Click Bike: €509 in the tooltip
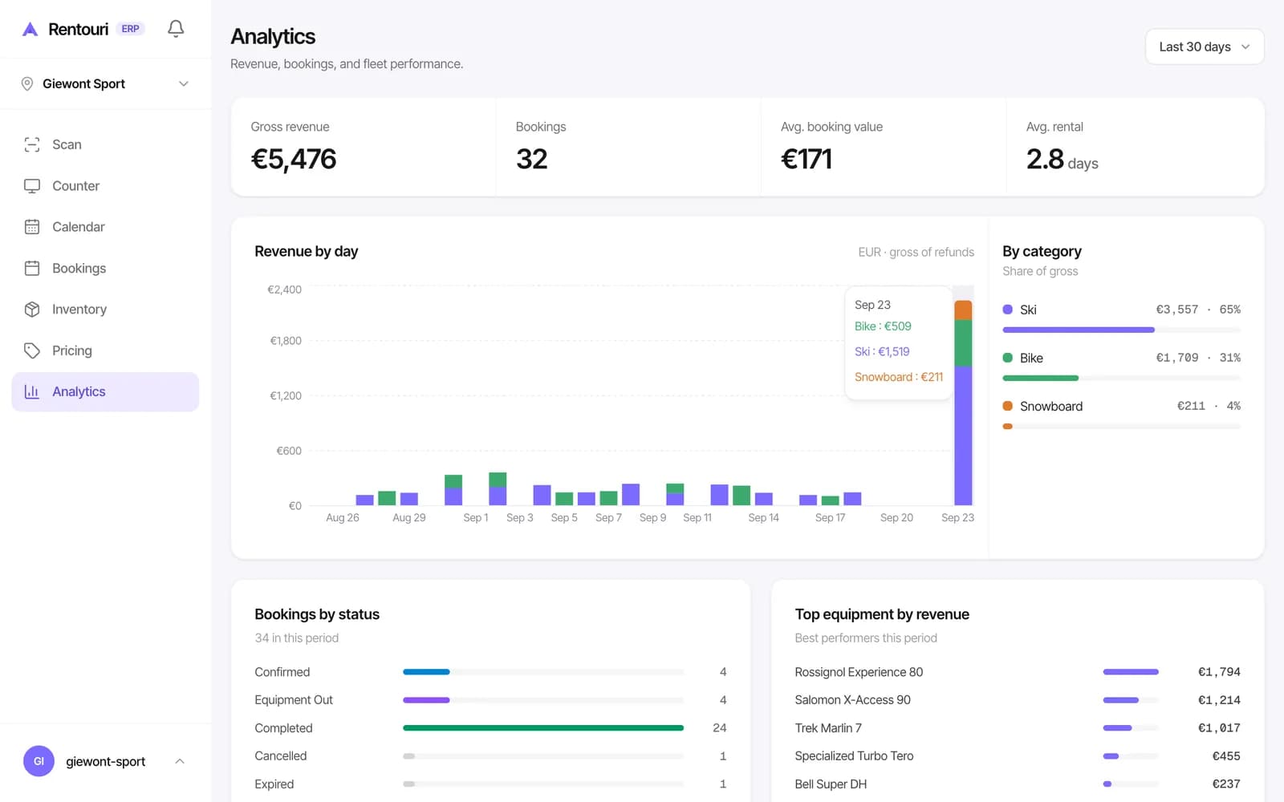Screen dimensions: 1284x802 click(883, 326)
